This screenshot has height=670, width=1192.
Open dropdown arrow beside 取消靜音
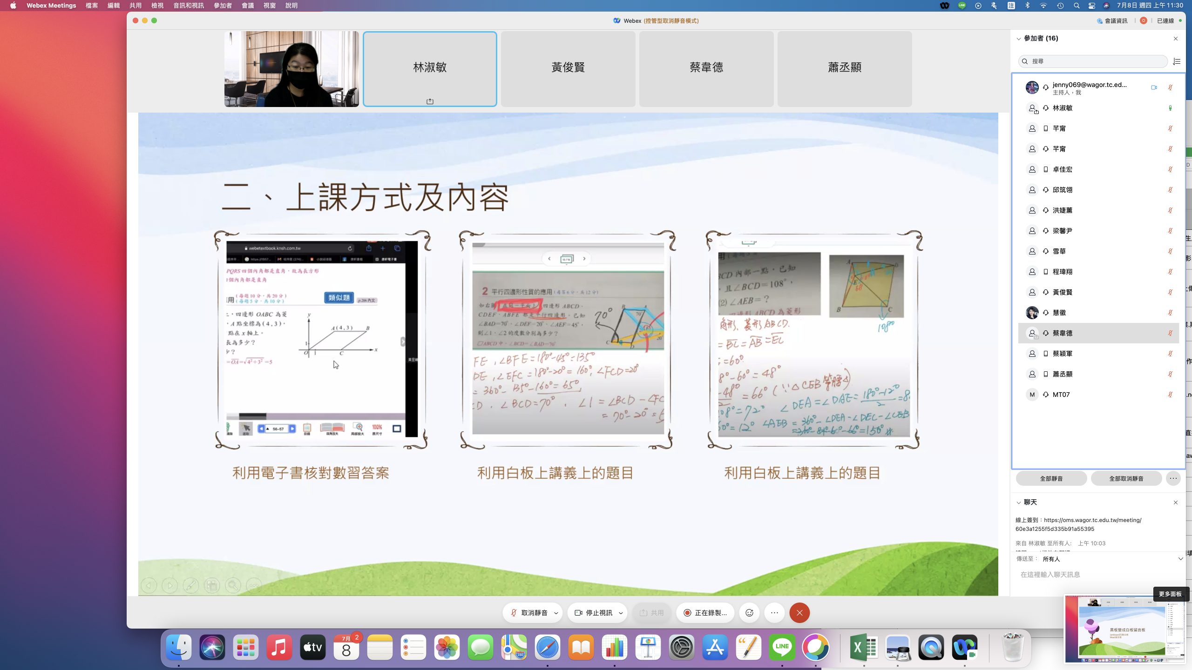click(x=556, y=613)
